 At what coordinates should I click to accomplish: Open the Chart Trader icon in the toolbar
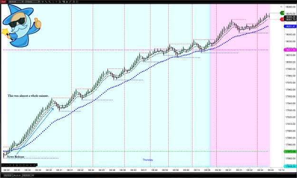[x=64, y=2]
